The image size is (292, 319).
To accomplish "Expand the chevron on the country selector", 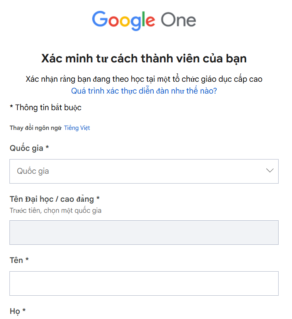I will pyautogui.click(x=269, y=171).
